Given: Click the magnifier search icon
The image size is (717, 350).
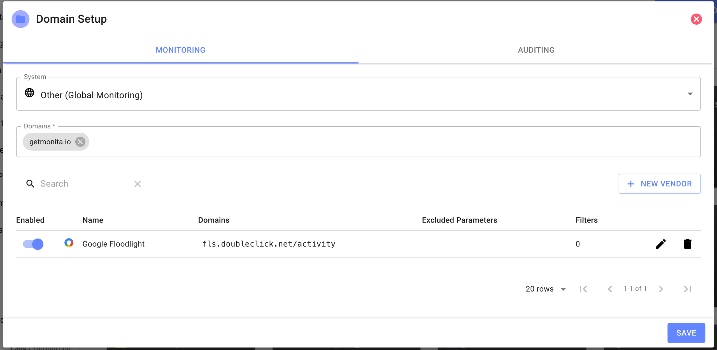Looking at the screenshot, I should (x=30, y=184).
